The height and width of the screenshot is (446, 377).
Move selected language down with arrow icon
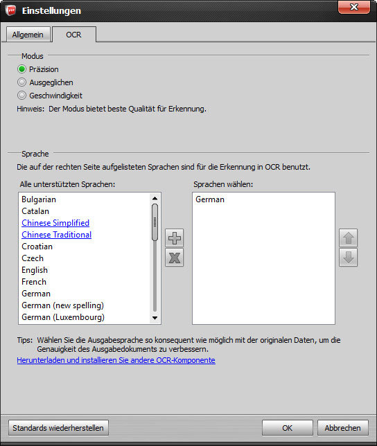coord(349,258)
